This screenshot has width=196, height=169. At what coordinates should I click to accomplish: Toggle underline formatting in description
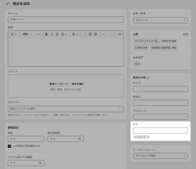[x=57, y=34]
